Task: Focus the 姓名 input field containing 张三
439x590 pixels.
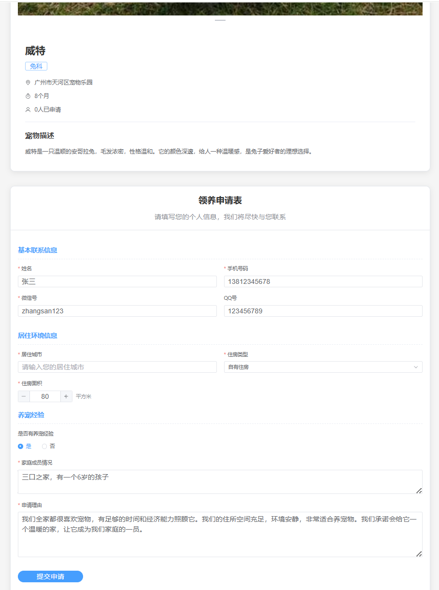Action: tap(117, 281)
